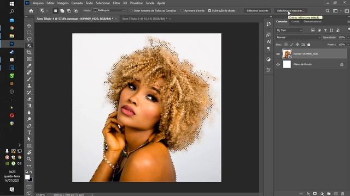350x196 pixels.
Task: Switch to the Demarcadores tab
Action: click(x=312, y=22)
